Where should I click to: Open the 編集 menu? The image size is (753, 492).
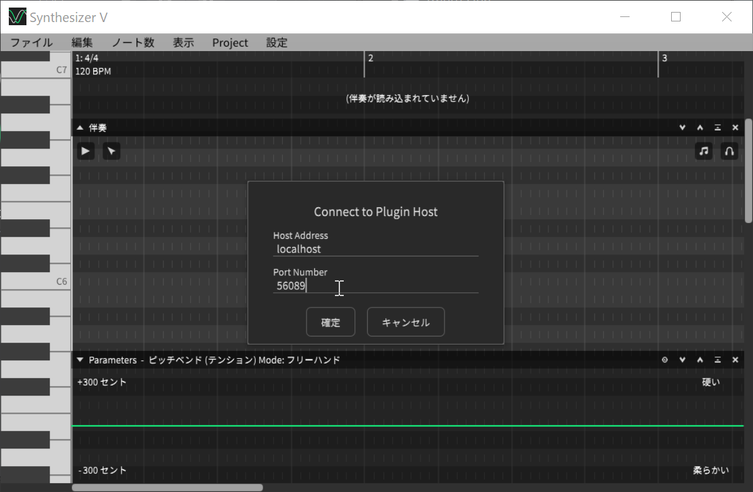tap(82, 43)
